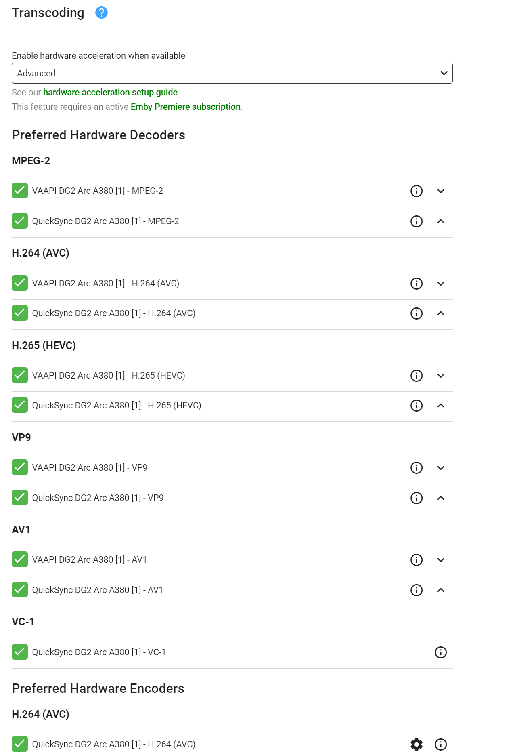View info for the H.264 hardware encoder
The width and height of the screenshot is (517, 755).
click(x=441, y=744)
